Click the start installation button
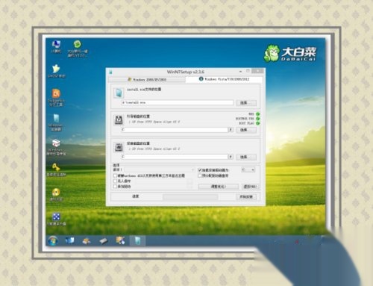Screen dimensions: 373x286 click(x=246, y=196)
